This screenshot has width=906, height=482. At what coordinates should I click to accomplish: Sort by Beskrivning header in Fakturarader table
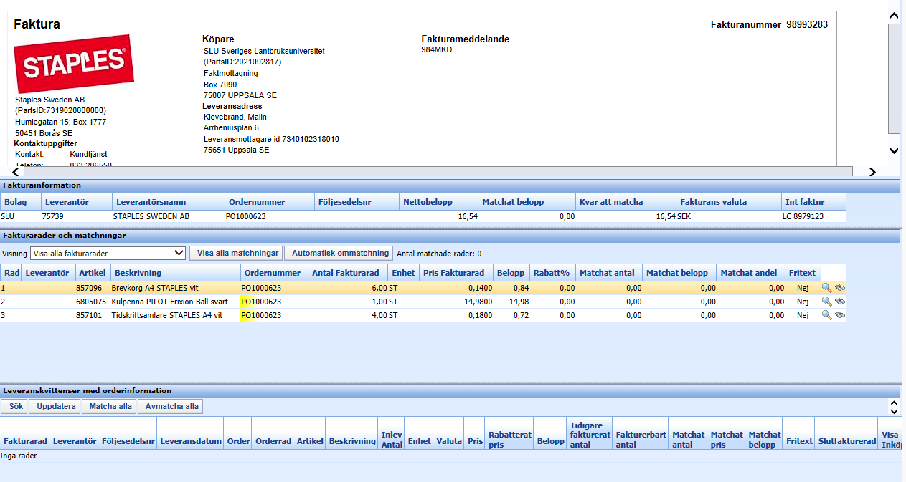tap(176, 273)
